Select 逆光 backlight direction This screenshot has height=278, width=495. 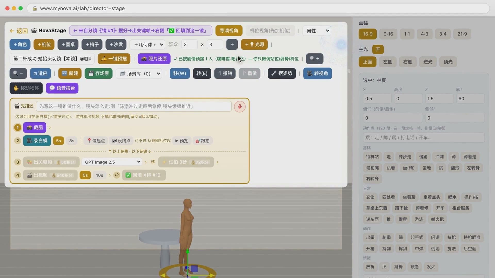(x=428, y=62)
